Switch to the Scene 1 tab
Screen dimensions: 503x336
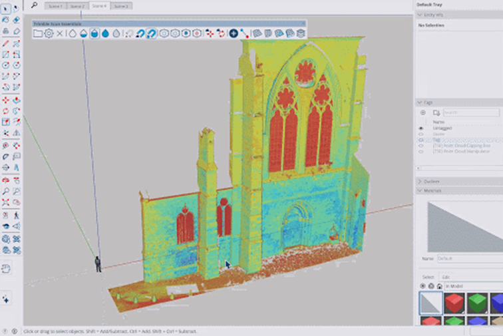[x=55, y=5]
